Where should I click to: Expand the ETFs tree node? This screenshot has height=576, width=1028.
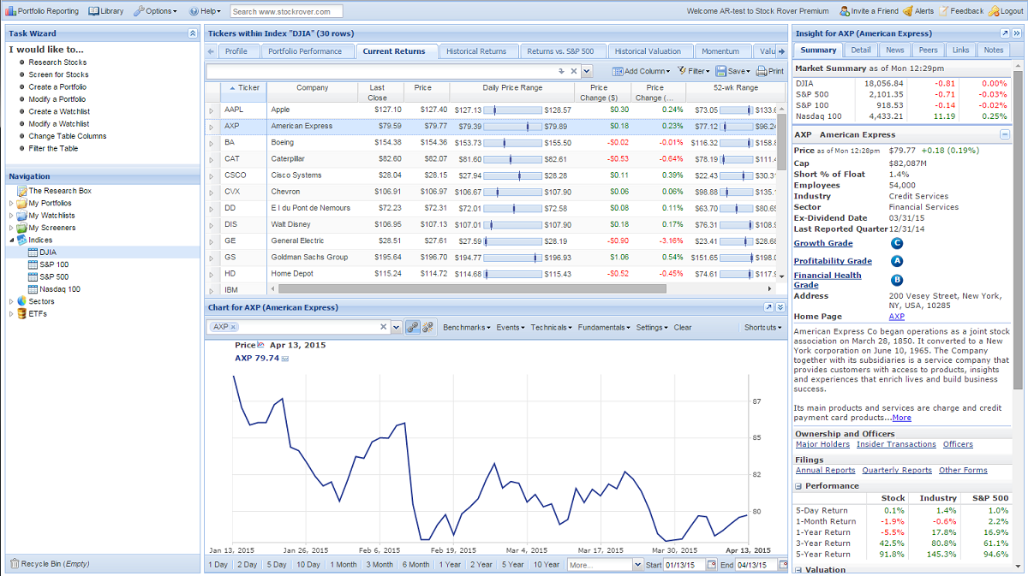11,314
